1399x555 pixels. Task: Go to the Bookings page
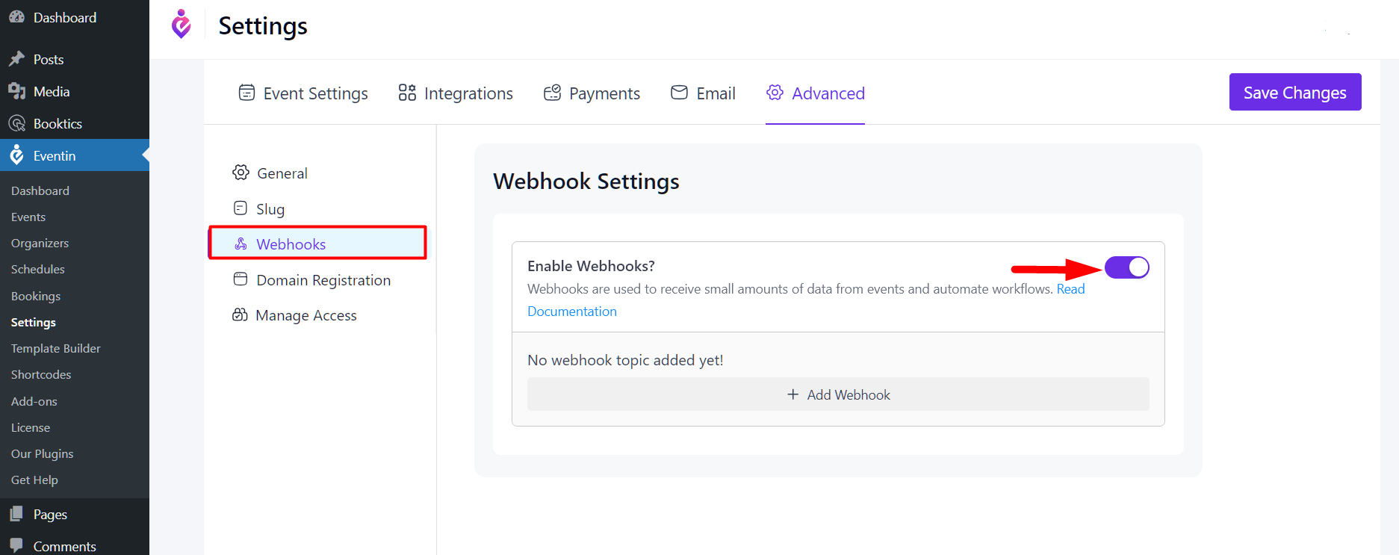coord(36,296)
